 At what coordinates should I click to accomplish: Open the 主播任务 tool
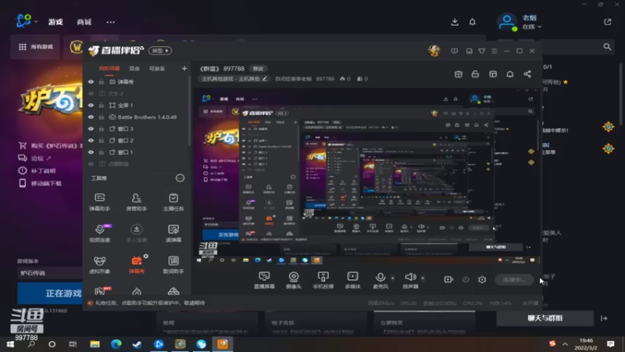[x=173, y=202]
